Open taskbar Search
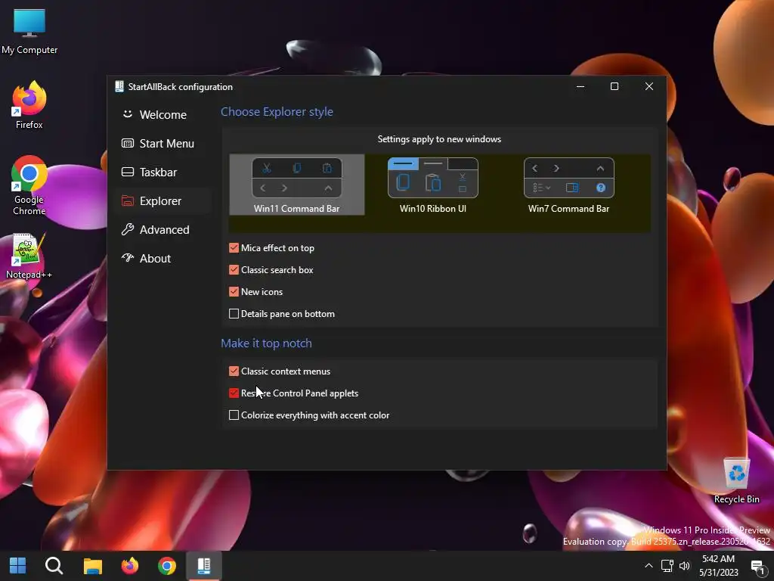Screen dimensions: 774x581 pyautogui.click(x=54, y=566)
